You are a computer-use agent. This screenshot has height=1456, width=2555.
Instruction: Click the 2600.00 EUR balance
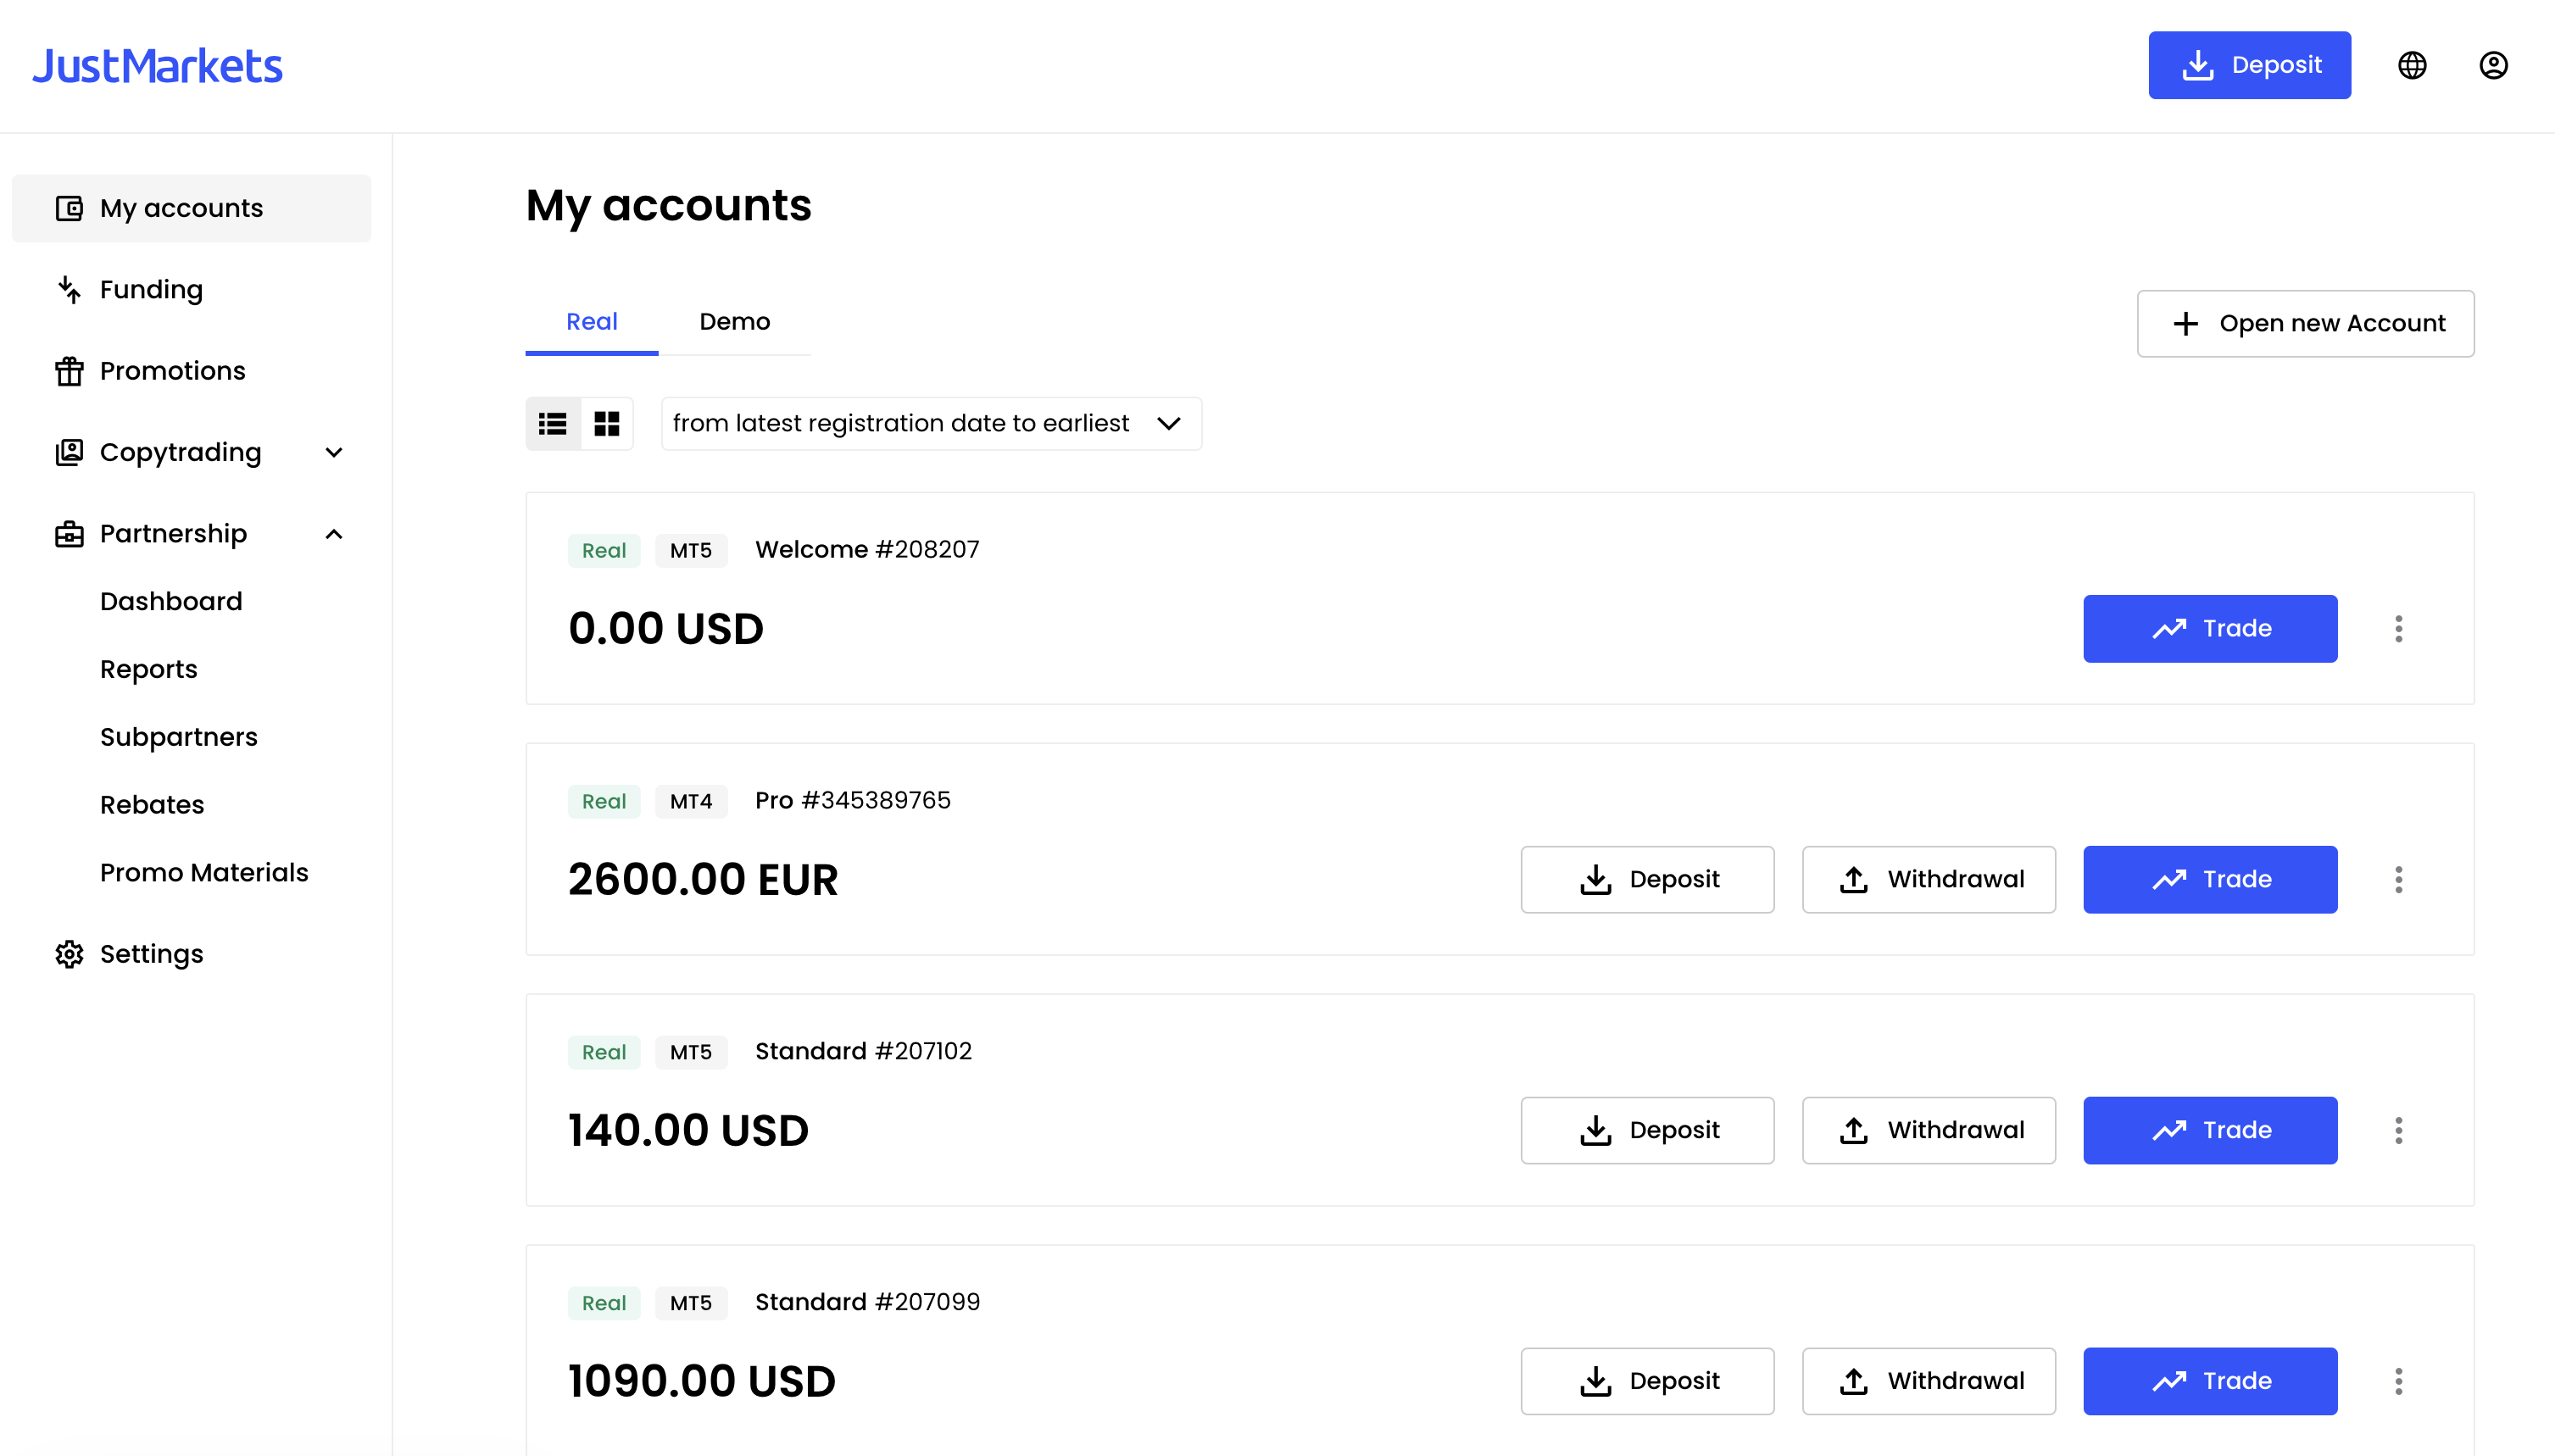(x=703, y=880)
